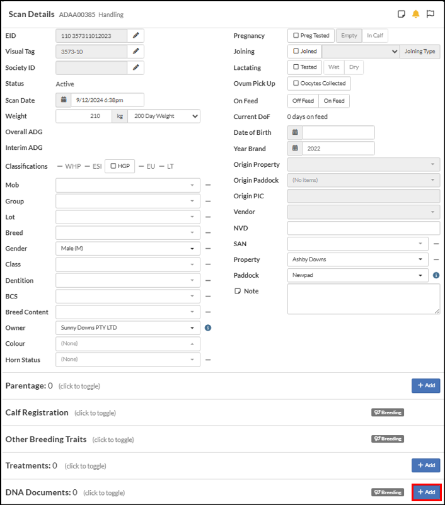The height and width of the screenshot is (505, 445).
Task: Click the Add button for DNA Documents
Action: pyautogui.click(x=426, y=492)
